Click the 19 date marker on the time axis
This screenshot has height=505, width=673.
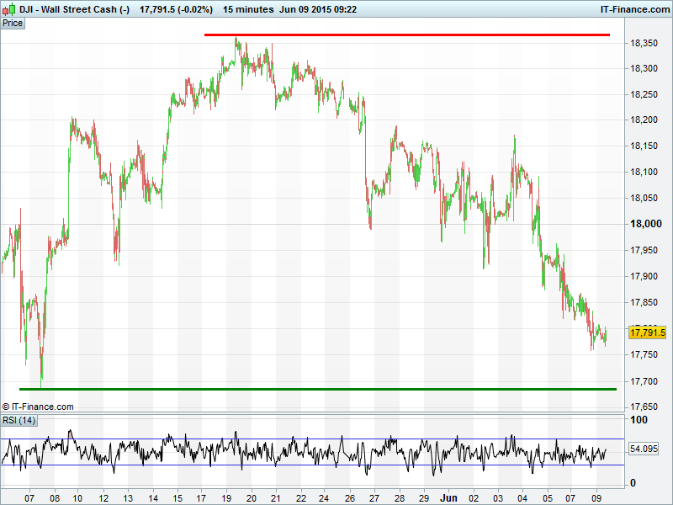[227, 497]
